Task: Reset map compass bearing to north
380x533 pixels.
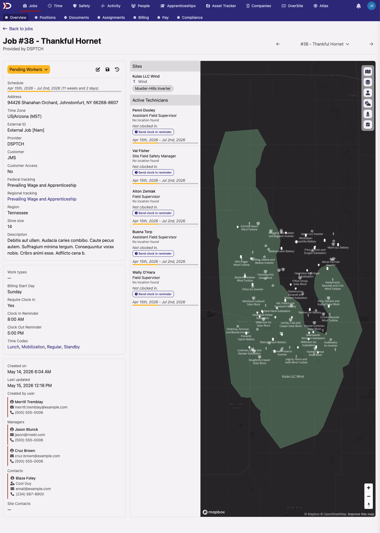Action: [x=369, y=505]
